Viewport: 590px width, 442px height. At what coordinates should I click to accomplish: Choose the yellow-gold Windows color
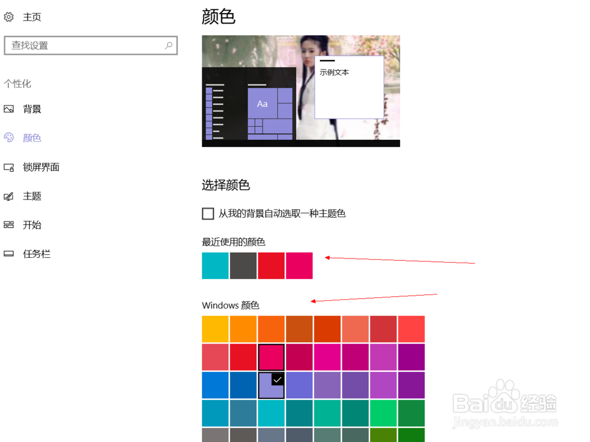[215, 329]
